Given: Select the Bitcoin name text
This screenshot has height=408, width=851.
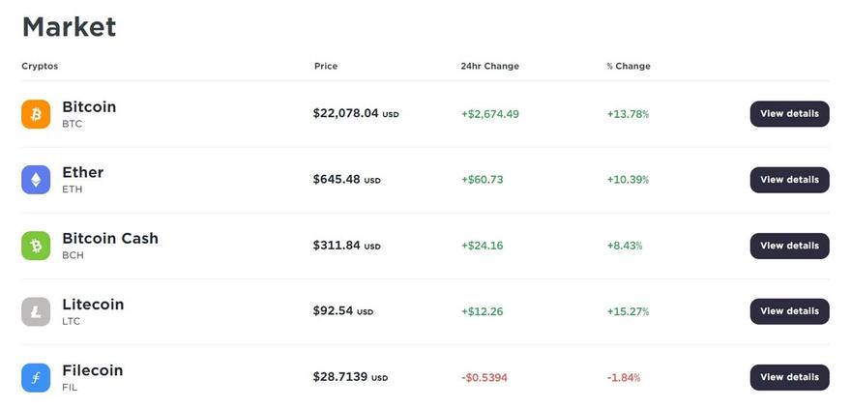Looking at the screenshot, I should [x=89, y=106].
